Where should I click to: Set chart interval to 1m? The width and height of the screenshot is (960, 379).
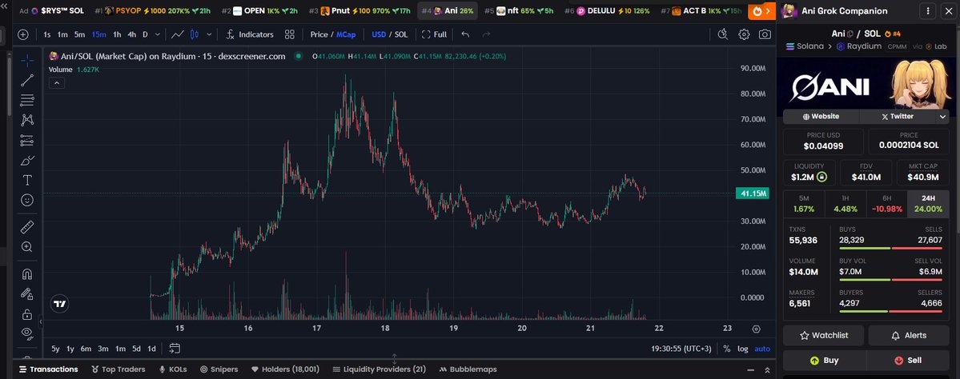point(62,34)
